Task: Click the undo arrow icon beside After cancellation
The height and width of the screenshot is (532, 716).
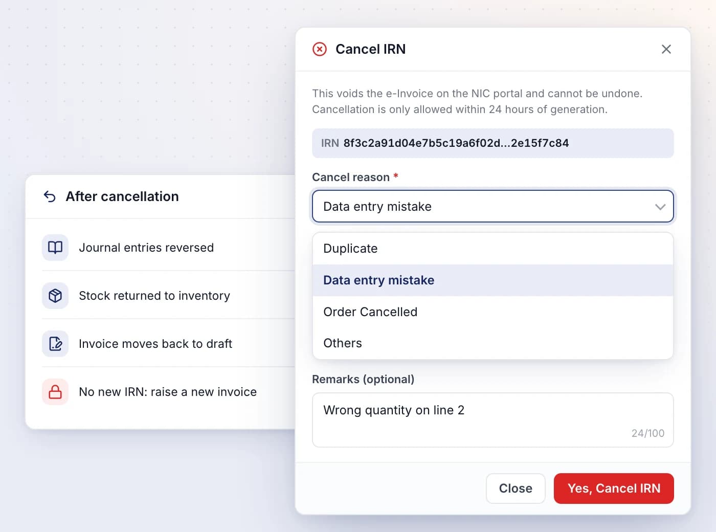Action: (50, 196)
